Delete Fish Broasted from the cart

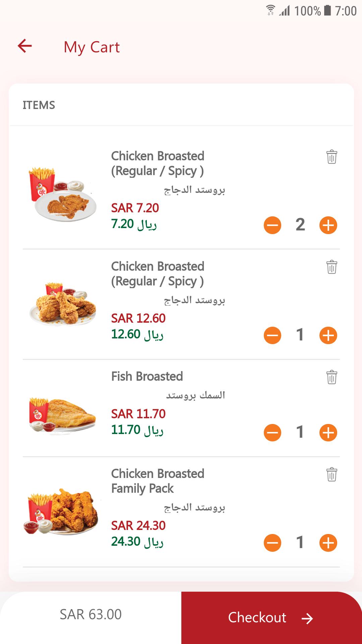coord(331,377)
